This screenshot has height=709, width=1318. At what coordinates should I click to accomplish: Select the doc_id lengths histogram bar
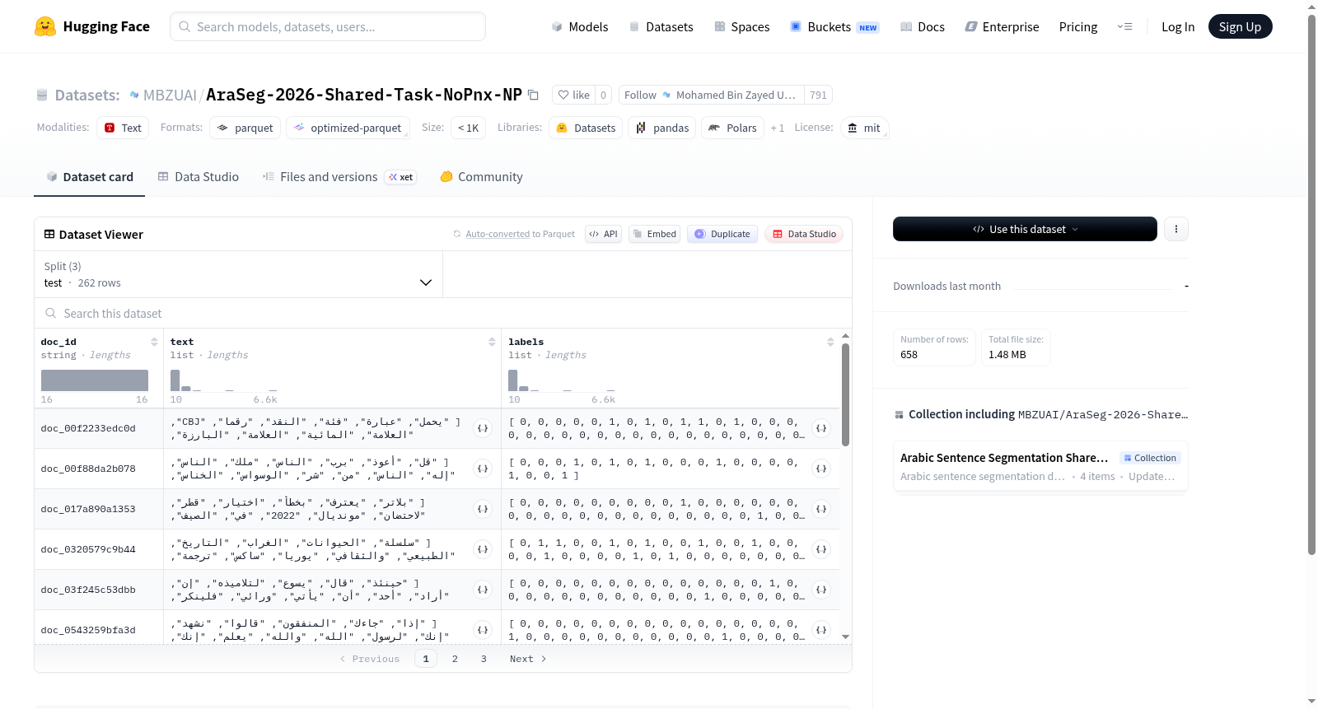[95, 380]
